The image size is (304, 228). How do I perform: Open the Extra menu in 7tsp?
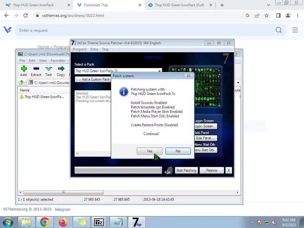[x=94, y=49]
